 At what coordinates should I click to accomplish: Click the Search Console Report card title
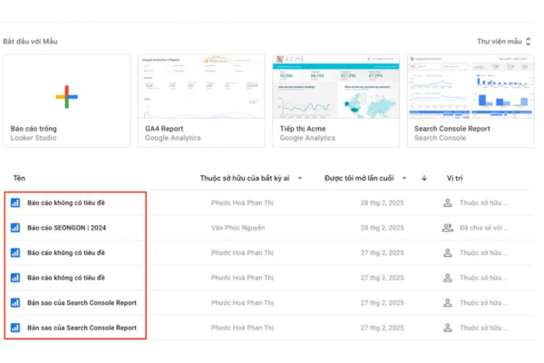[x=452, y=129]
